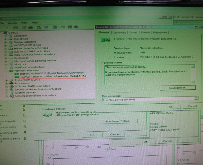Expand the Display adapters node
This screenshot has width=203, height=165.
pyautogui.click(x=5, y=42)
